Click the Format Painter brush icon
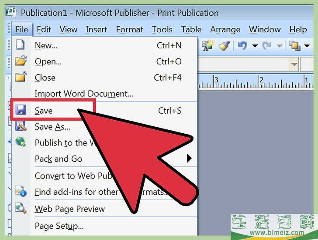The height and width of the screenshot is (240, 318). [x=225, y=45]
